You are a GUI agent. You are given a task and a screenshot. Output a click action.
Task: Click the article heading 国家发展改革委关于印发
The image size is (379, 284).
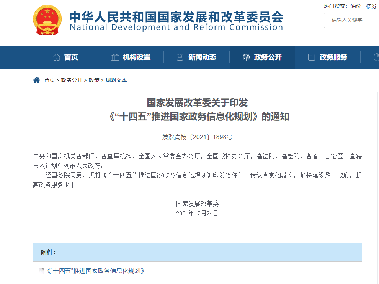[x=197, y=103]
